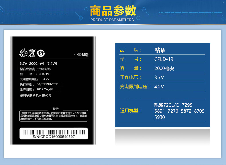Click the 容量 label in the table
Viewport: 226px width, 165px height.
[x=131, y=68]
